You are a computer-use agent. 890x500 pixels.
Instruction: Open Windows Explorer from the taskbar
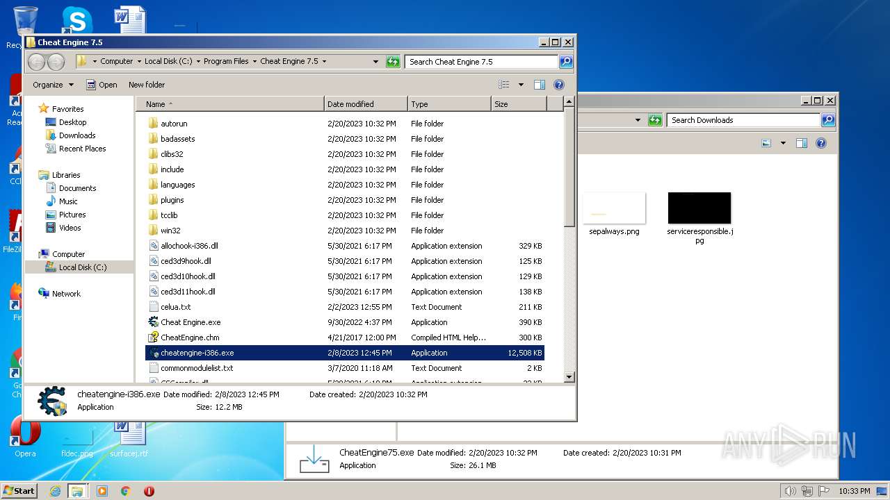click(77, 491)
